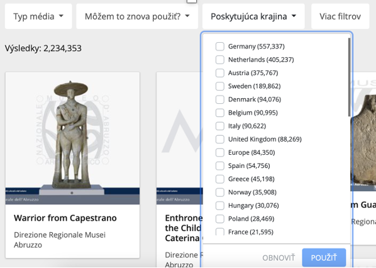
Task: Click the country list scrollbar
Action: (x=349, y=77)
